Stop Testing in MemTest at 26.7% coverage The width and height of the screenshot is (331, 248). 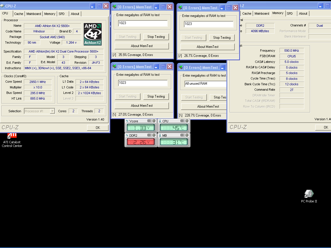[222, 38]
